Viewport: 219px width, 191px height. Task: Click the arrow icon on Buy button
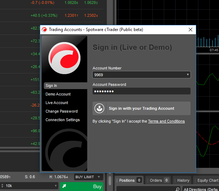(64, 186)
